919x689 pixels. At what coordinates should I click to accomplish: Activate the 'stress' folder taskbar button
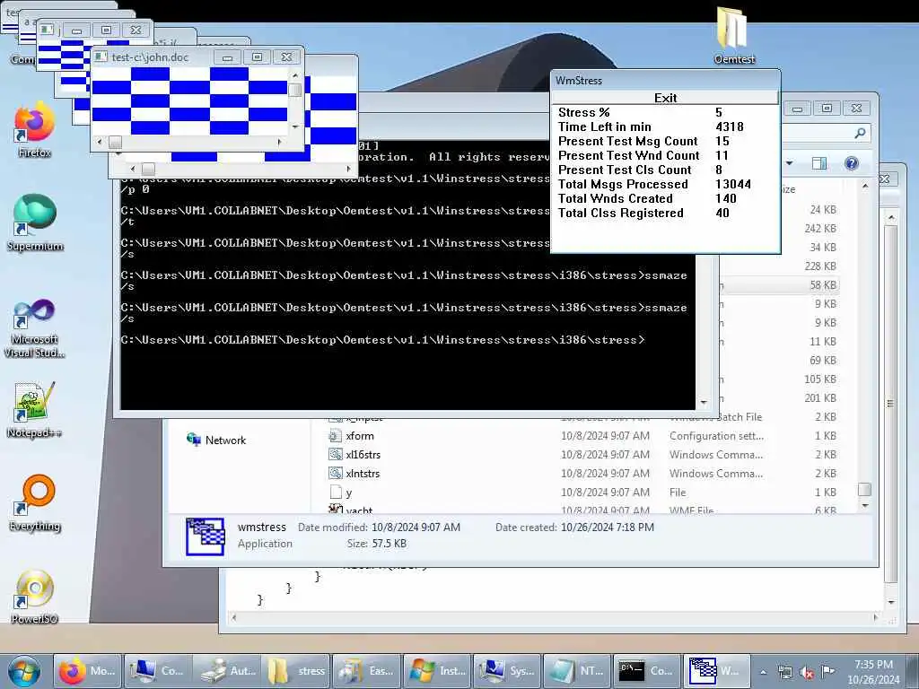tap(296, 671)
